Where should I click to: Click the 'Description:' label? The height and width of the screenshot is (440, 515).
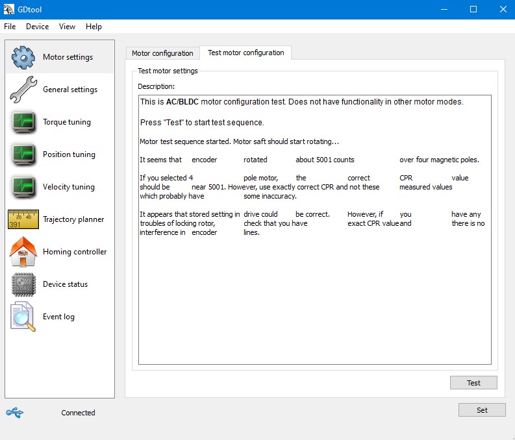157,86
